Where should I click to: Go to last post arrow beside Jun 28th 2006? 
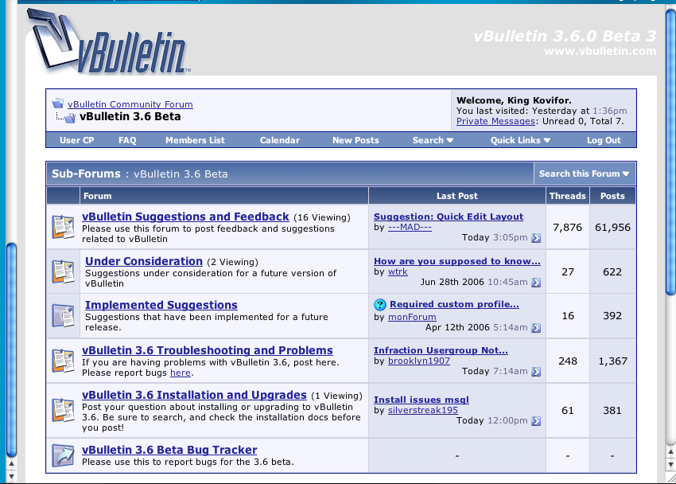536,283
